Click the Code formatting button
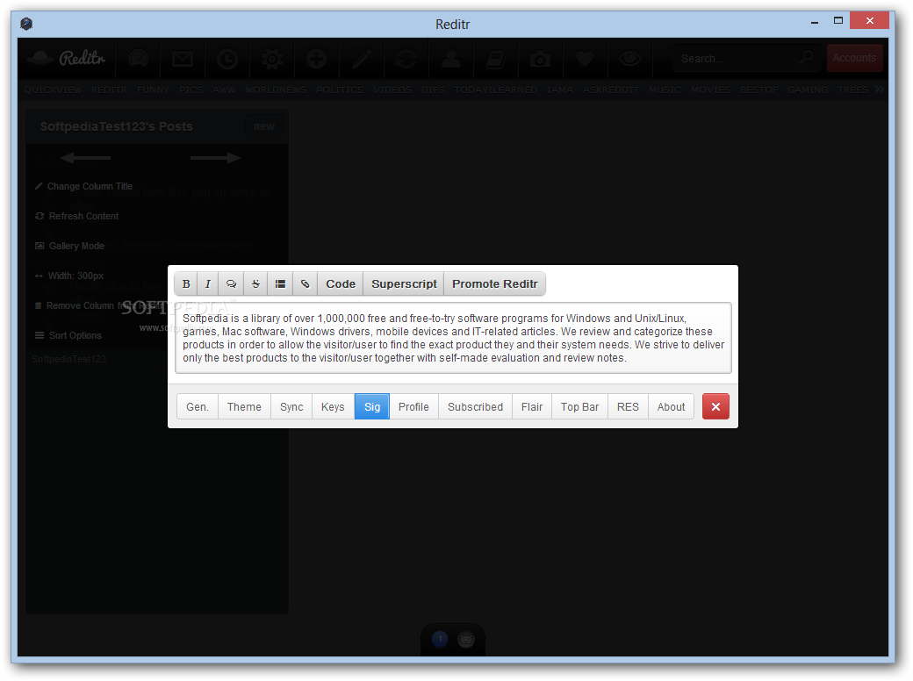This screenshot has width=913, height=681. (340, 284)
